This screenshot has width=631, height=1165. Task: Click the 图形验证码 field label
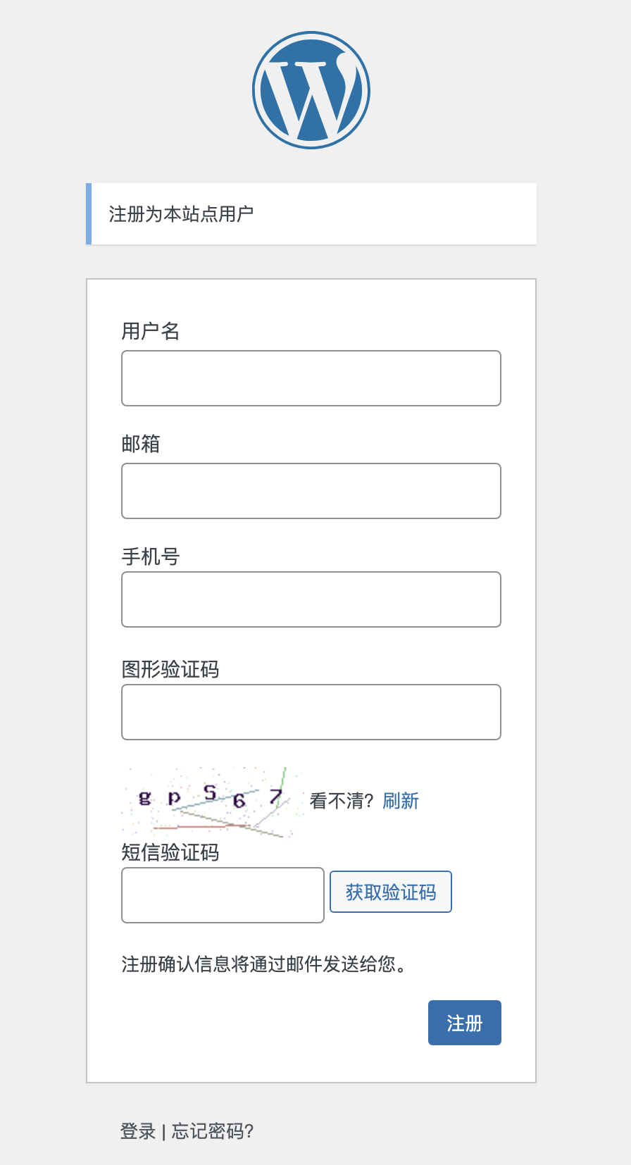[x=170, y=669]
